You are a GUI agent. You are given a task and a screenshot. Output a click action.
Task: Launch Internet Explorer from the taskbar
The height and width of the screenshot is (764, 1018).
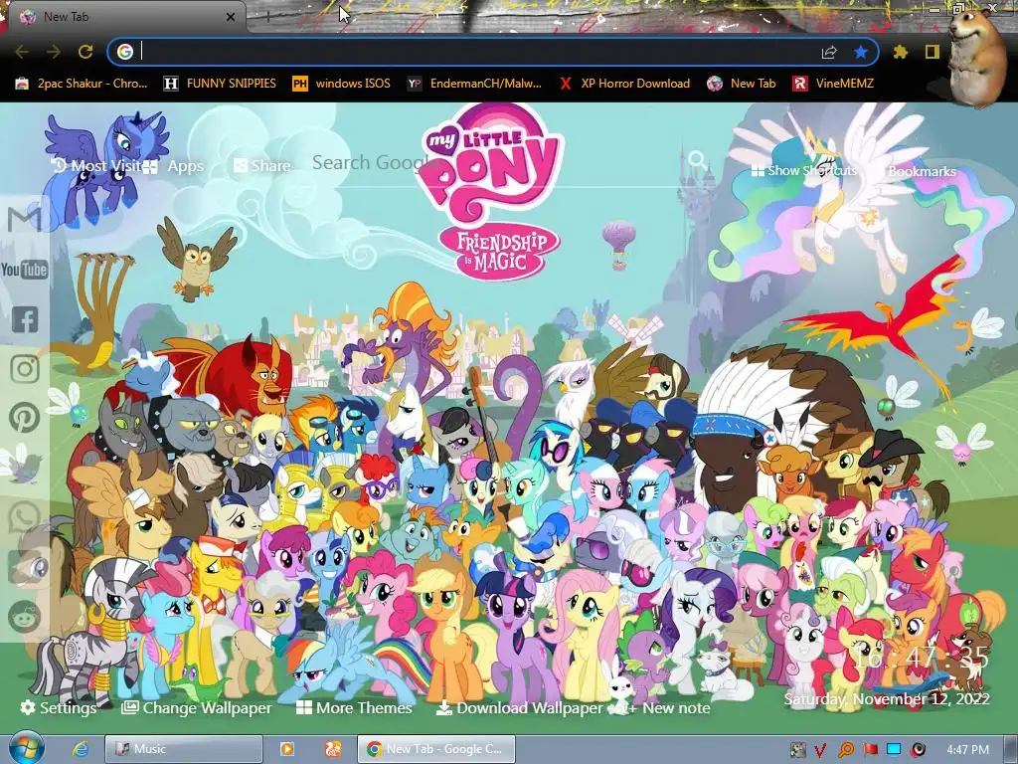(x=81, y=749)
